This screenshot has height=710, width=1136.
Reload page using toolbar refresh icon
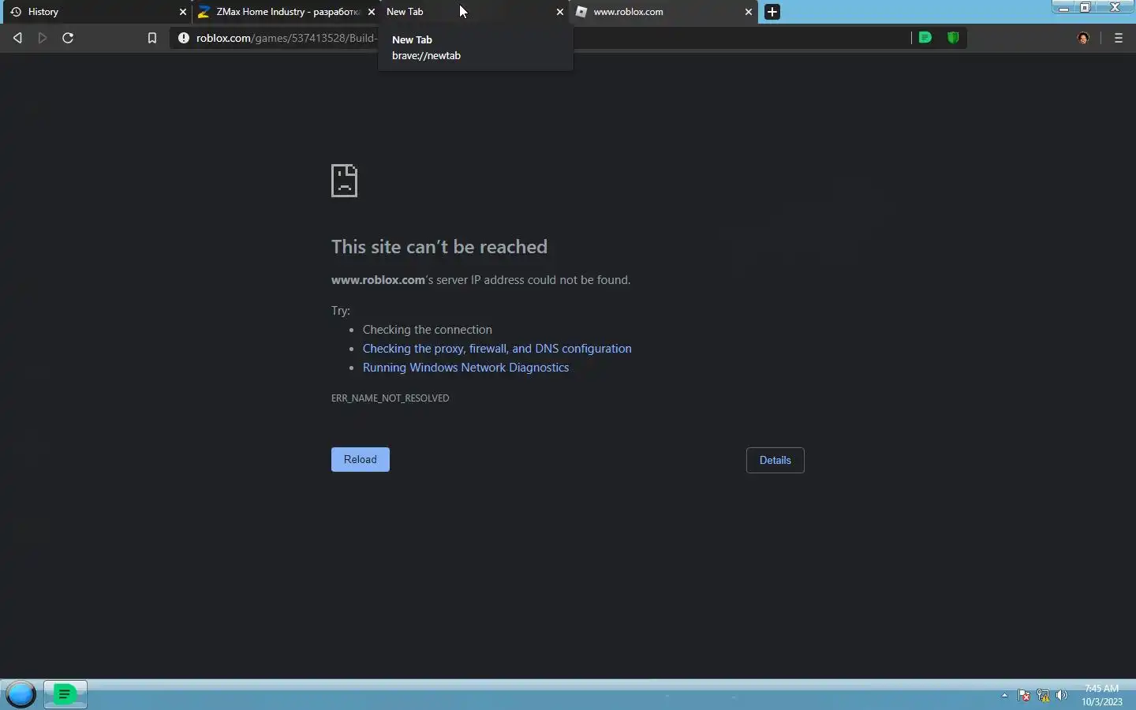point(68,38)
